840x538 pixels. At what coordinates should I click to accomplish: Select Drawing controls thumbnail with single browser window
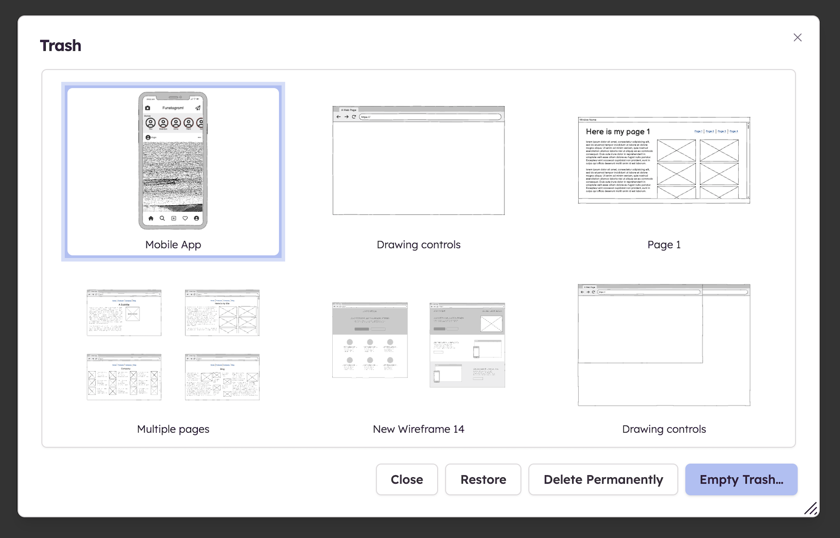[418, 160]
